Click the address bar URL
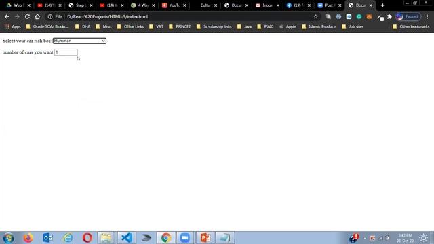The image size is (434, 244). point(107,16)
